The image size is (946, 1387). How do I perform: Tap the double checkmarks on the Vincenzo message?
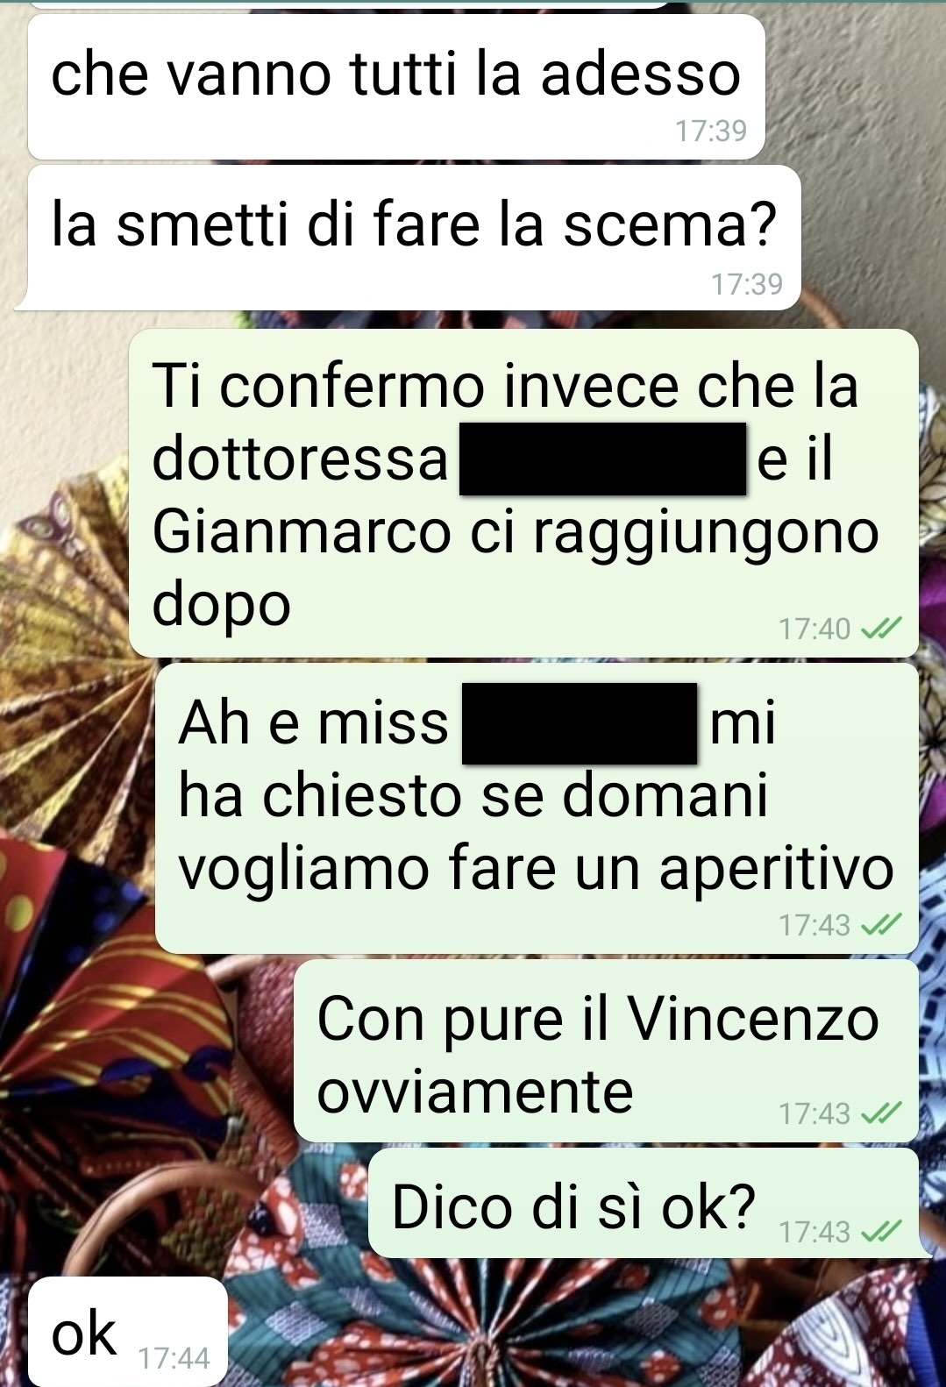[880, 1113]
